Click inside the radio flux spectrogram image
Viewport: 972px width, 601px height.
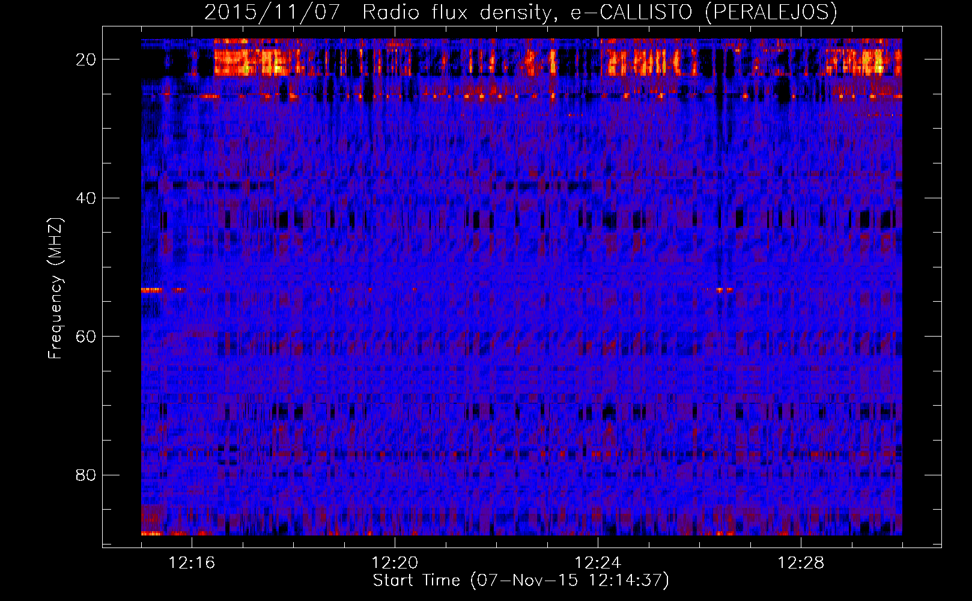(521, 287)
